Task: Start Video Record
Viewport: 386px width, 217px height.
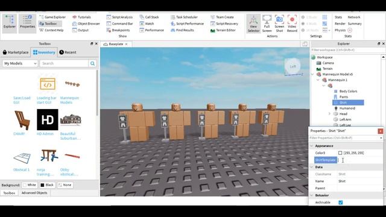Action: tap(292, 24)
